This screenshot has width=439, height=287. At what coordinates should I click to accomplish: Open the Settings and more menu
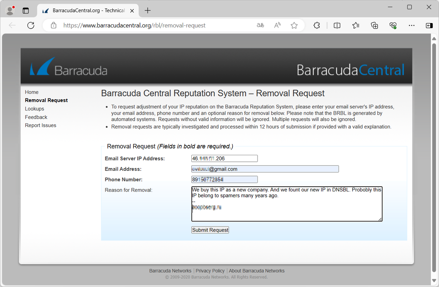pyautogui.click(x=412, y=25)
